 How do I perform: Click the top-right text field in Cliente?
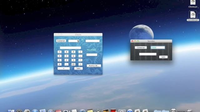[x=92, y=41]
